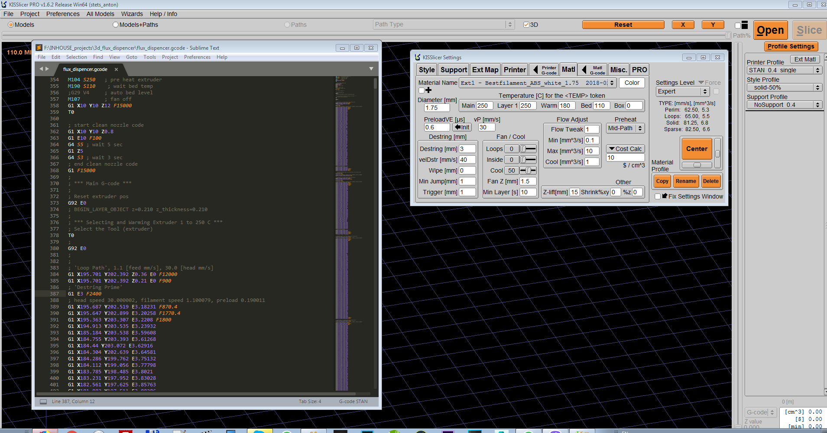Click the Init arrow button beside PreloadVE

pyautogui.click(x=462, y=127)
